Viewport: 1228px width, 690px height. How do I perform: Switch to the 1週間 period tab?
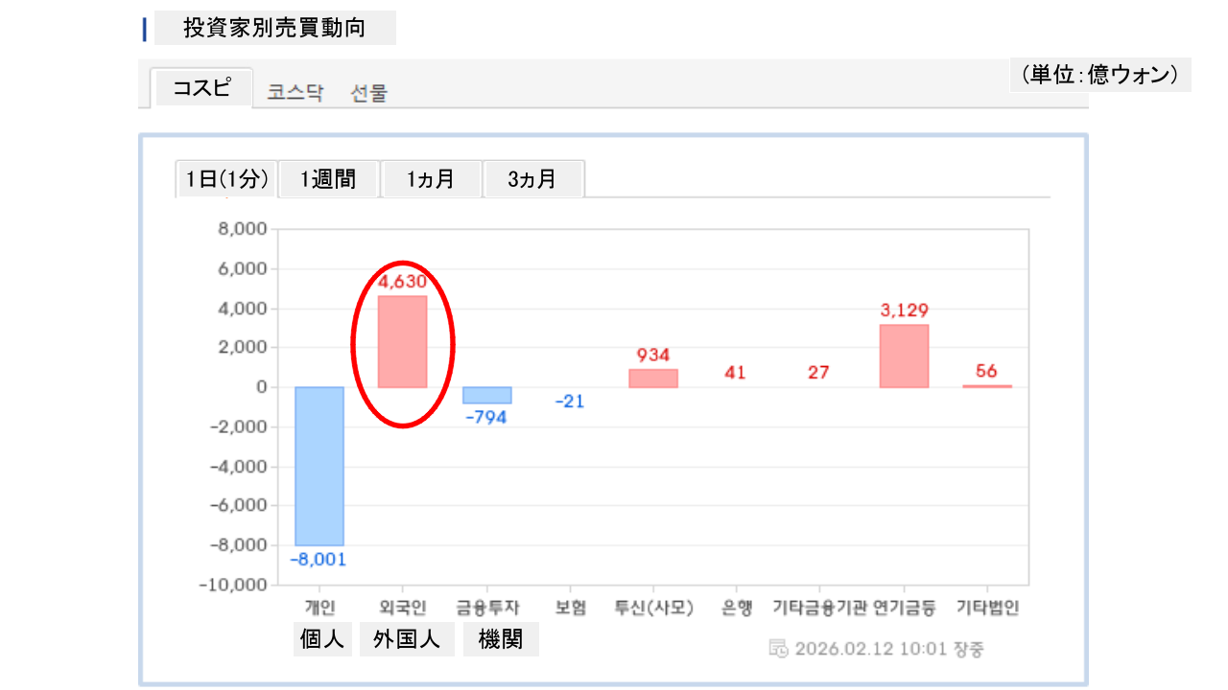click(x=328, y=179)
